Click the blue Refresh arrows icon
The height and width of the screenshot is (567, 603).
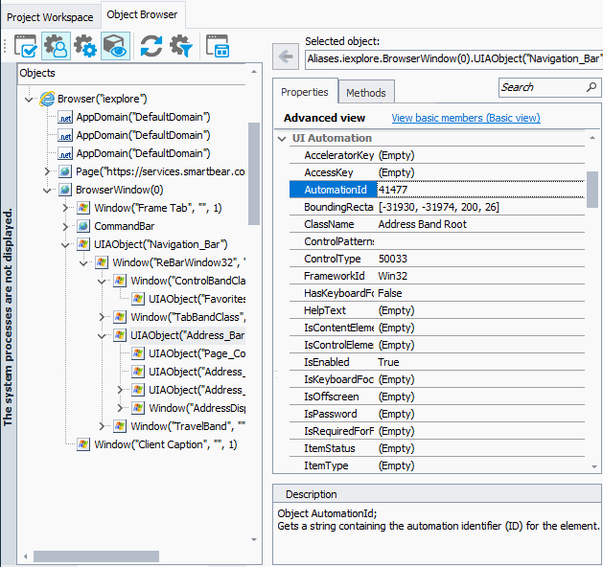pos(151,46)
